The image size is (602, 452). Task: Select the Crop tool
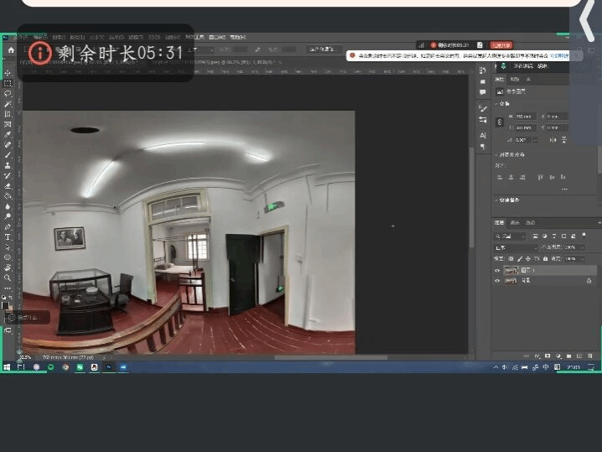pyautogui.click(x=8, y=114)
